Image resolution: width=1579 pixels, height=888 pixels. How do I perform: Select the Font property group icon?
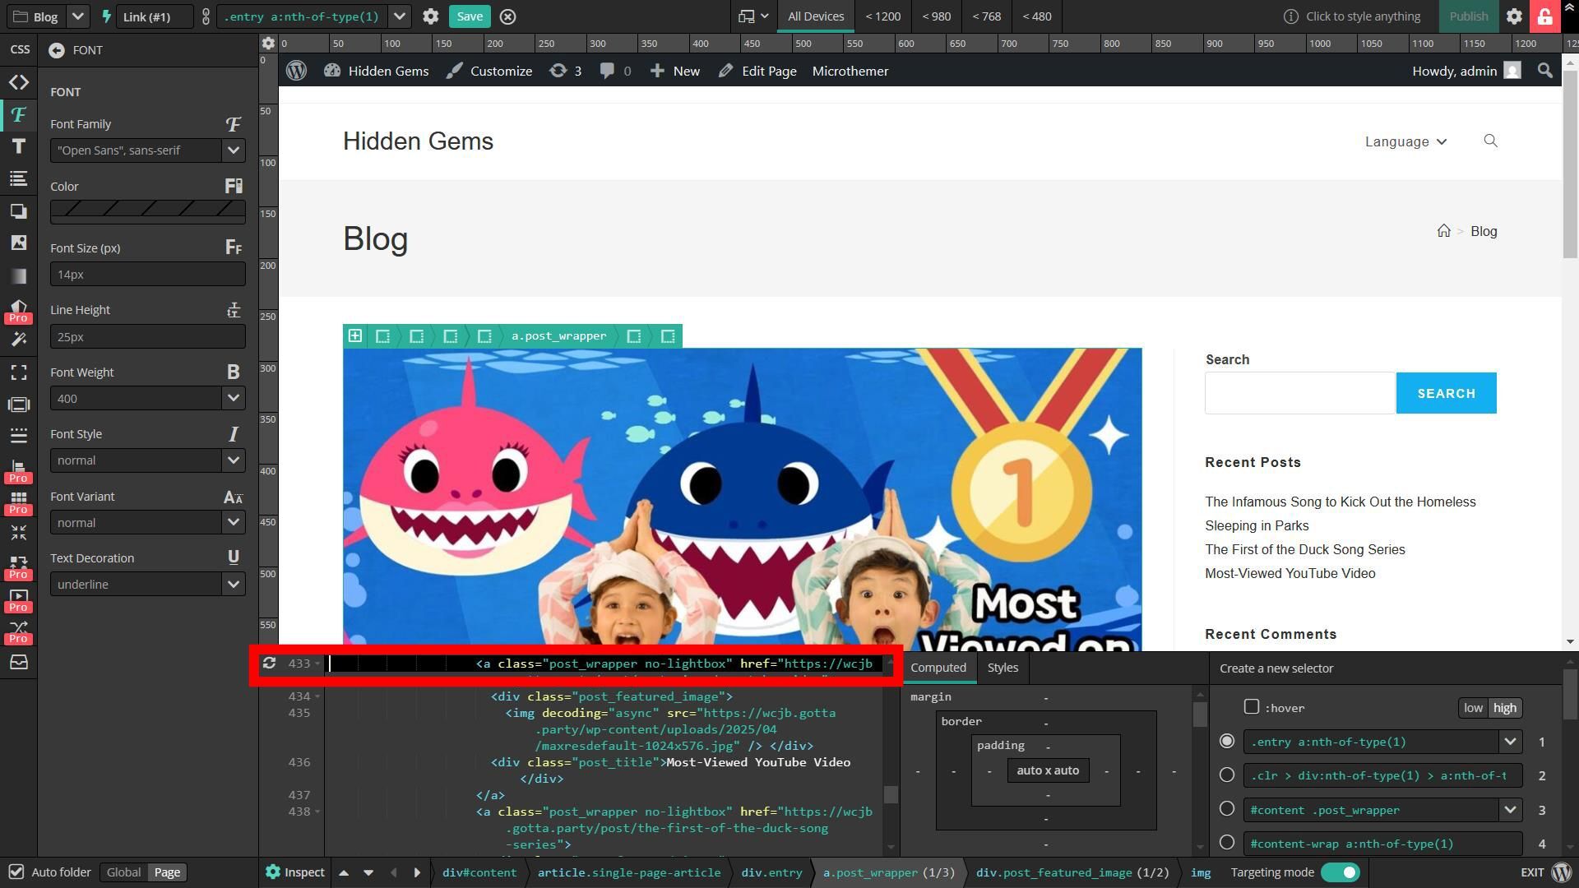[18, 114]
